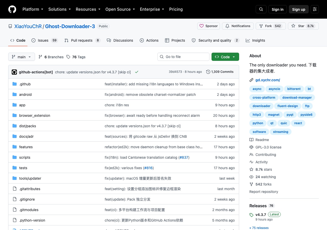Open the .gitattributes file
This screenshot has height=230, width=327.
click(30, 189)
